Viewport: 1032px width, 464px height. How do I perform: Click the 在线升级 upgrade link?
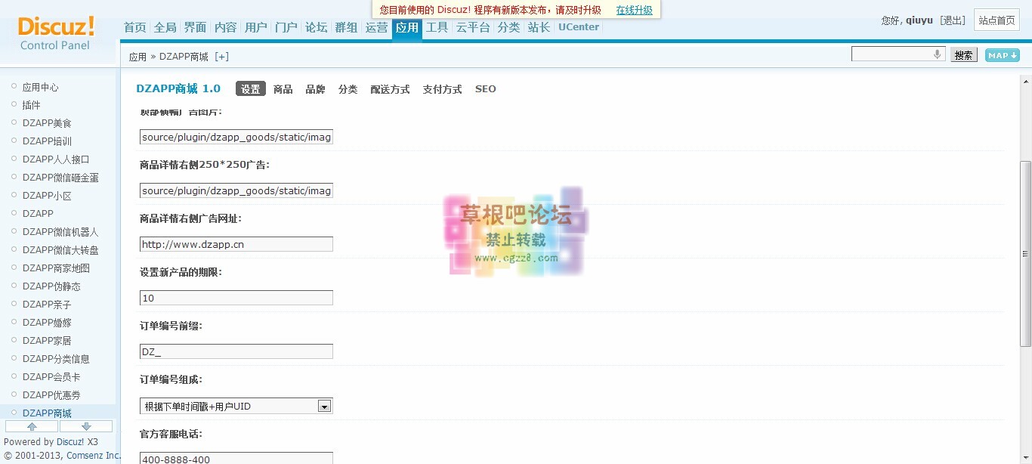point(634,10)
